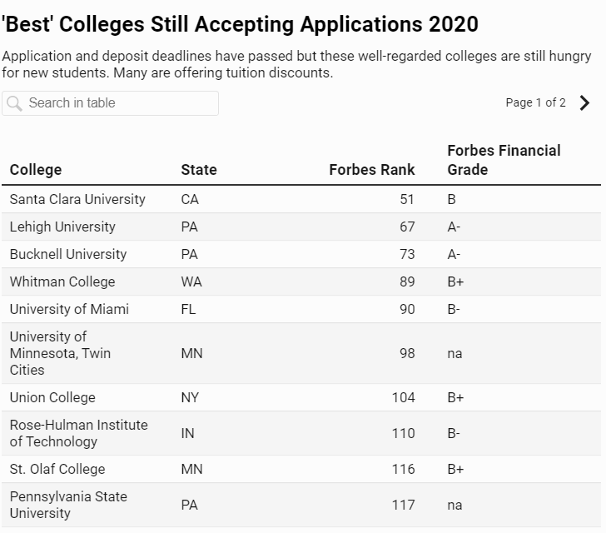Click the Union College row
606x533 pixels.
52,398
